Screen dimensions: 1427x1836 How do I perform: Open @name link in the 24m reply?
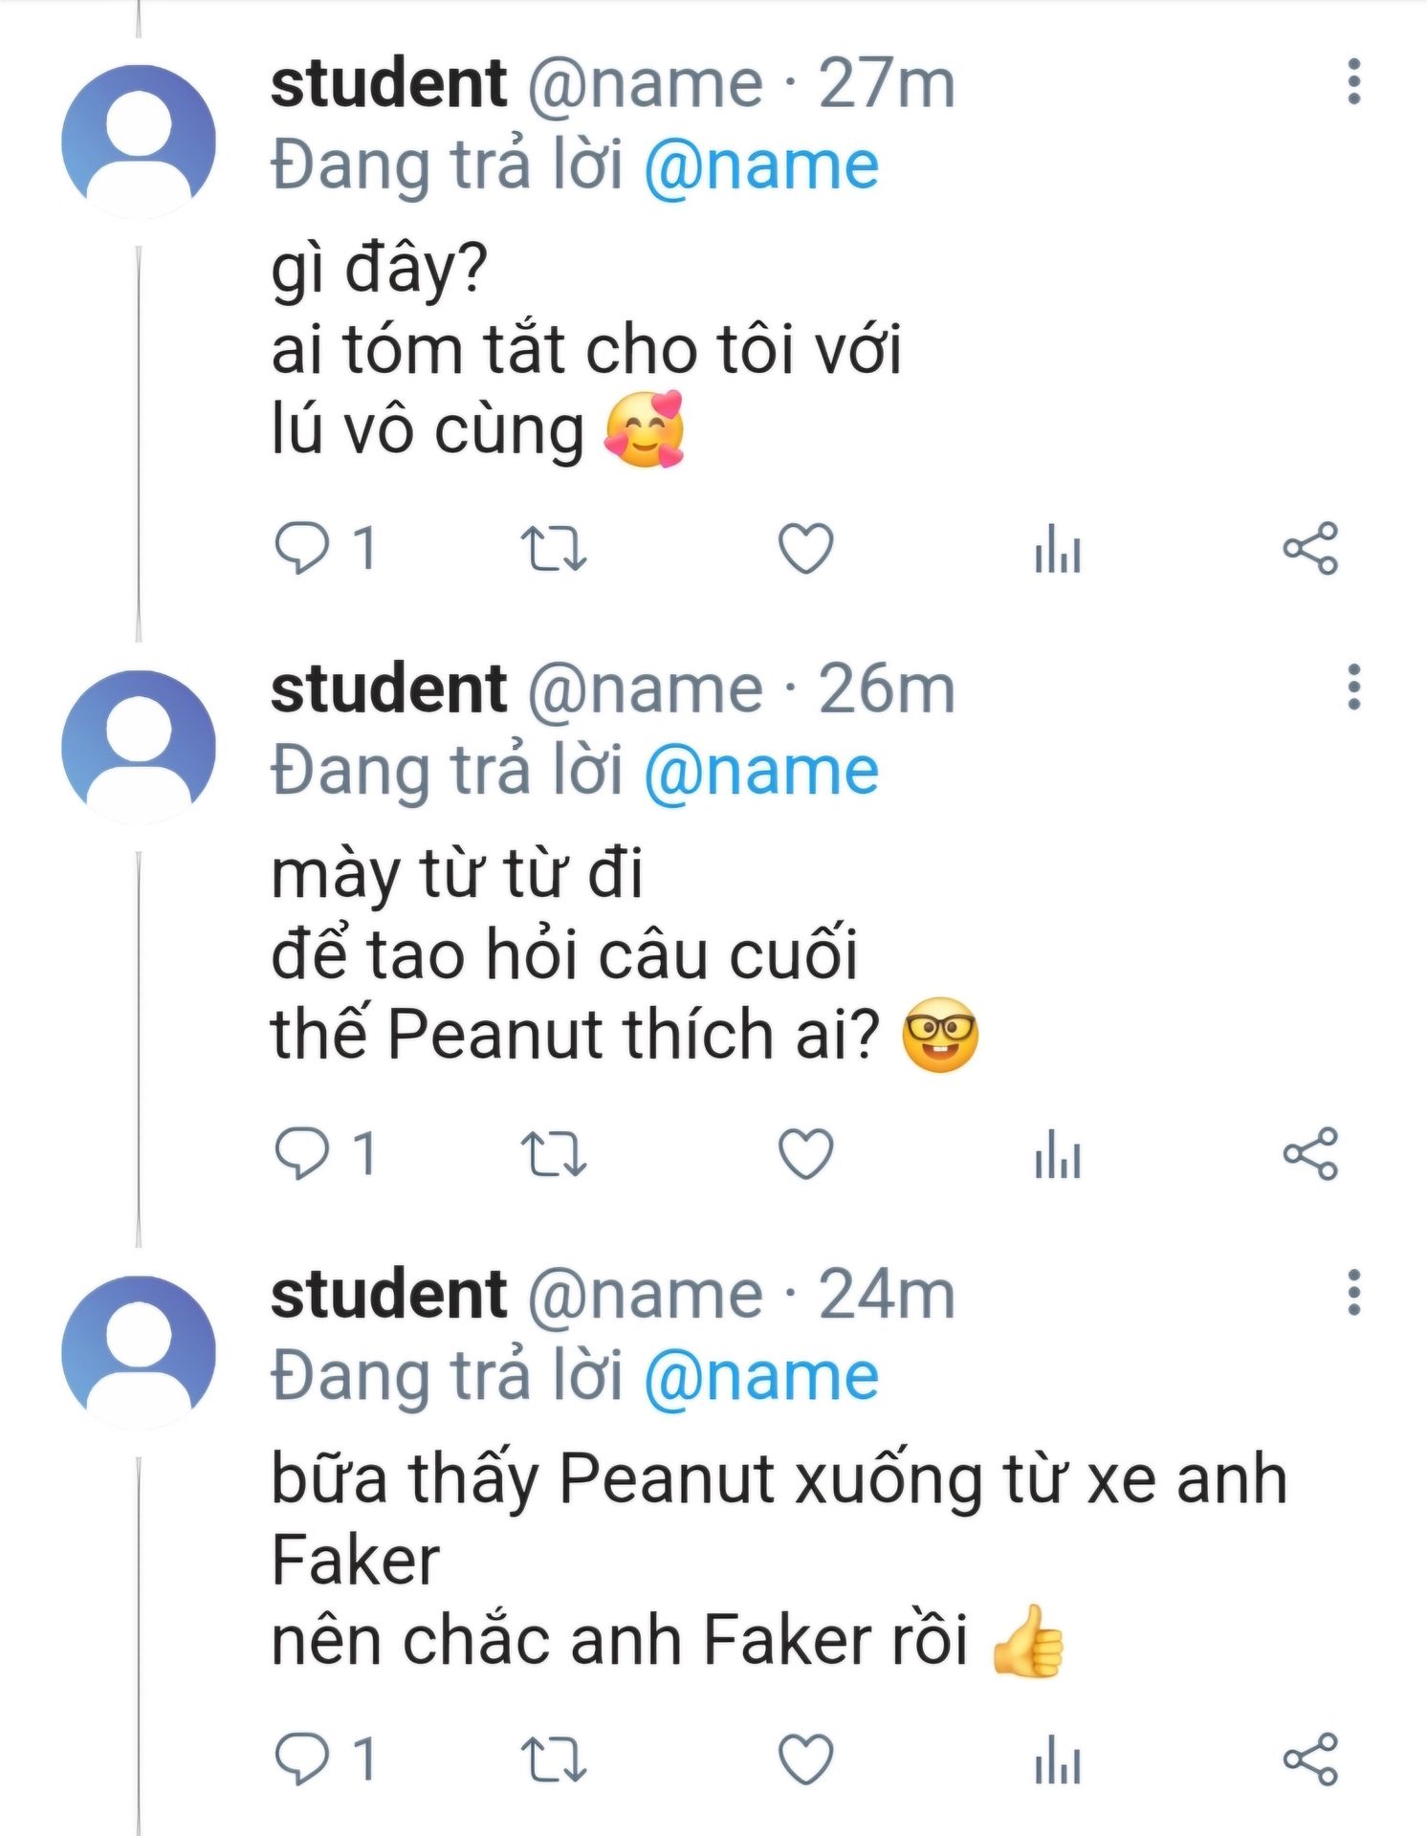click(761, 1377)
